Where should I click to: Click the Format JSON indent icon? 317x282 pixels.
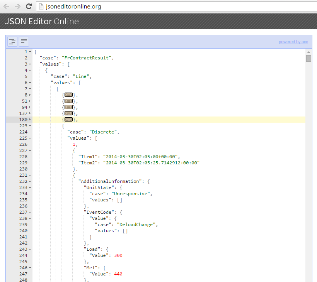pos(12,41)
